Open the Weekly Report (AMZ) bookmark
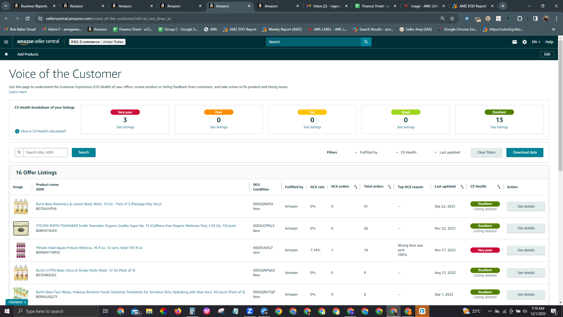 (282, 29)
